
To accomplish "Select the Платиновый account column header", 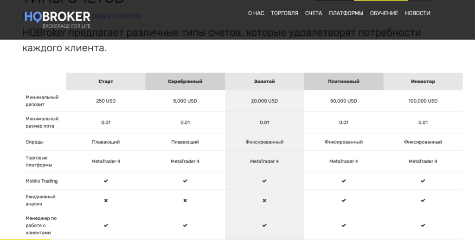I will click(x=344, y=81).
